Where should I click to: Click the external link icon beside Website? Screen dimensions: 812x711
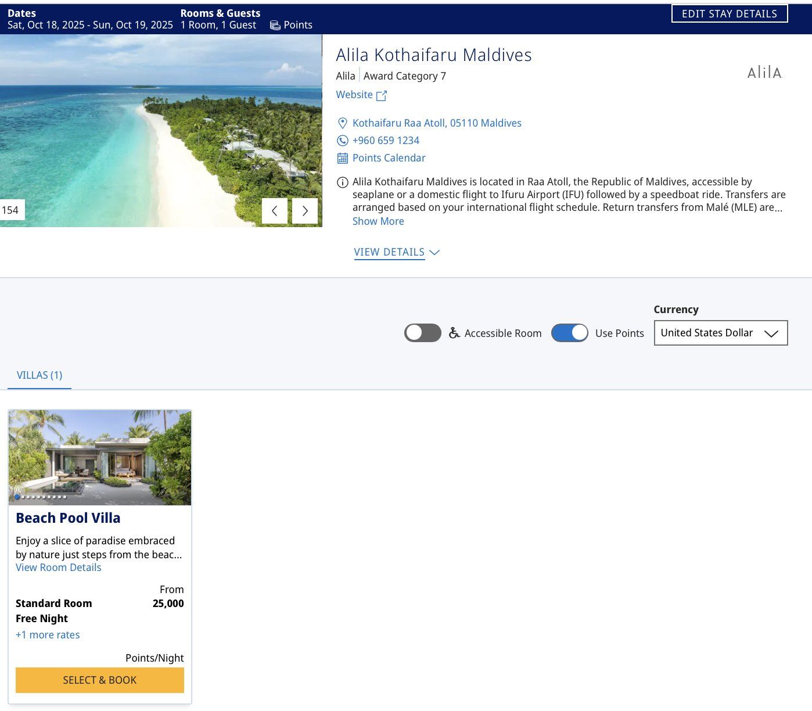pos(382,95)
